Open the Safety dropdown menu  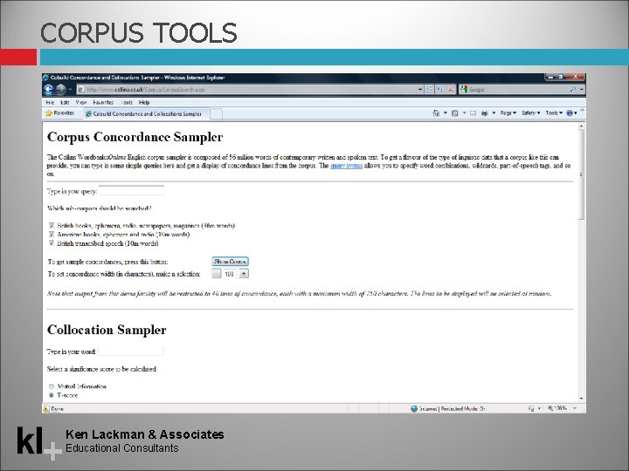[x=531, y=113]
